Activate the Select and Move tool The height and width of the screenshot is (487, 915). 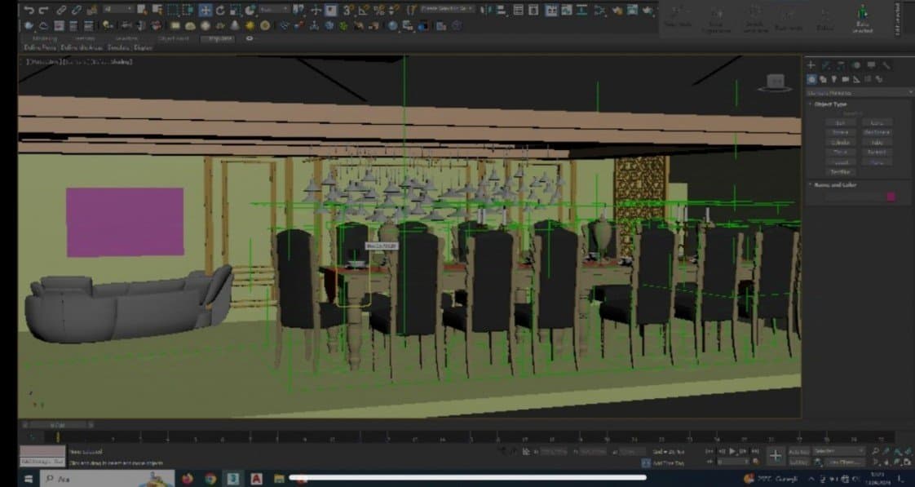(x=206, y=10)
